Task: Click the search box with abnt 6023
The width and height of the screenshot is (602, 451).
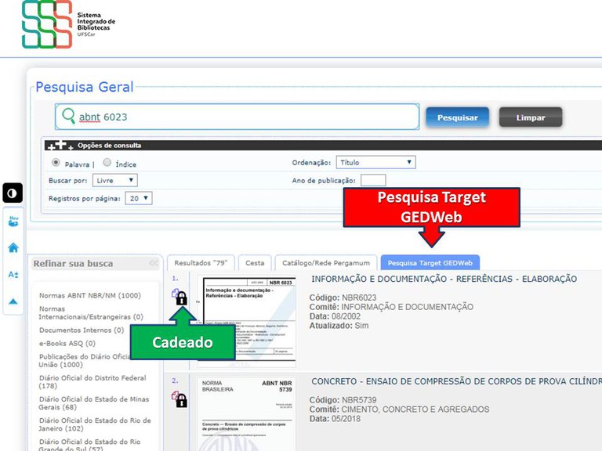Action: [237, 117]
